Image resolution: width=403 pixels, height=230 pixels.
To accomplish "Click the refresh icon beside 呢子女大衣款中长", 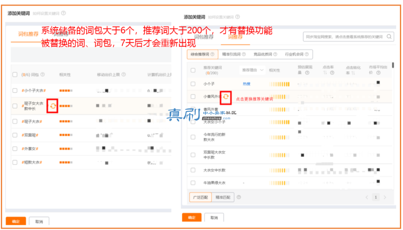I will [53, 106].
